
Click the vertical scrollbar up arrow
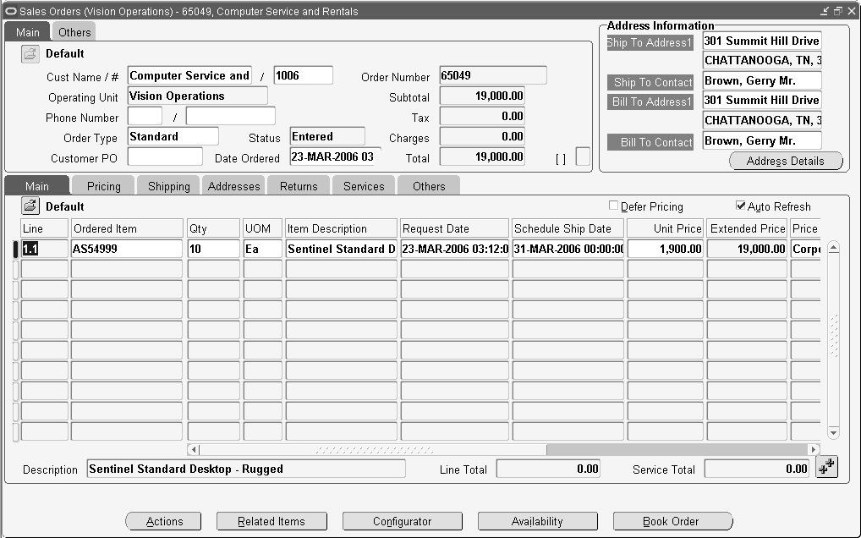pos(834,248)
